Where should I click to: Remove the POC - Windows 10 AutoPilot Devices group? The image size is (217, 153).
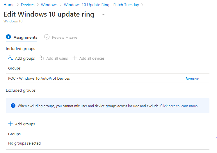[192, 79]
